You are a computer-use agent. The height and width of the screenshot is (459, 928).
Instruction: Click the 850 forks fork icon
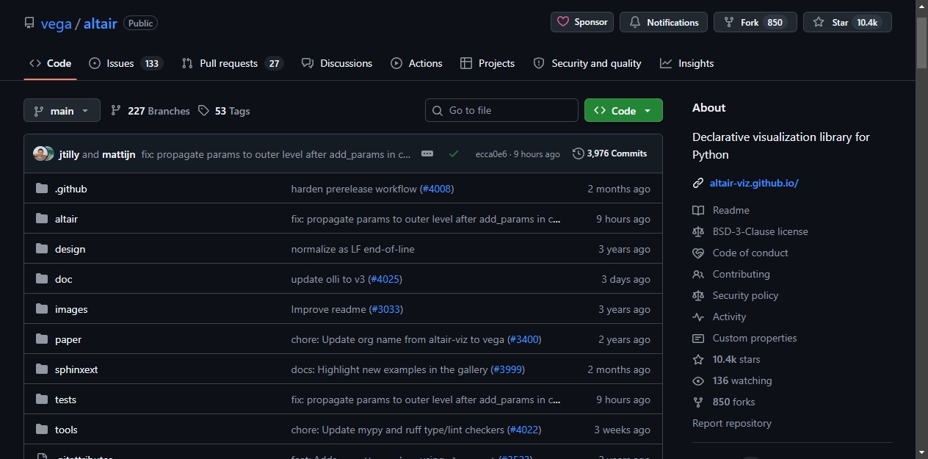698,402
